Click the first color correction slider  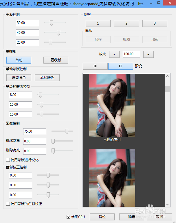[48, 175]
